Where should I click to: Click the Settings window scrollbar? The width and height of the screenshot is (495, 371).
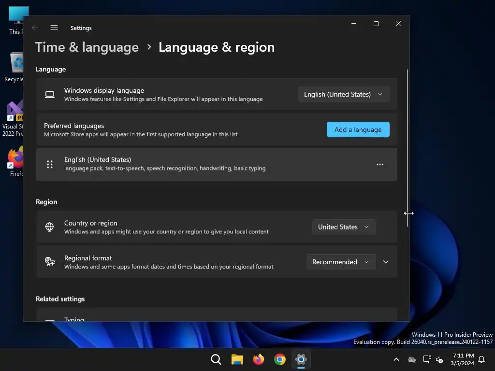(x=407, y=148)
